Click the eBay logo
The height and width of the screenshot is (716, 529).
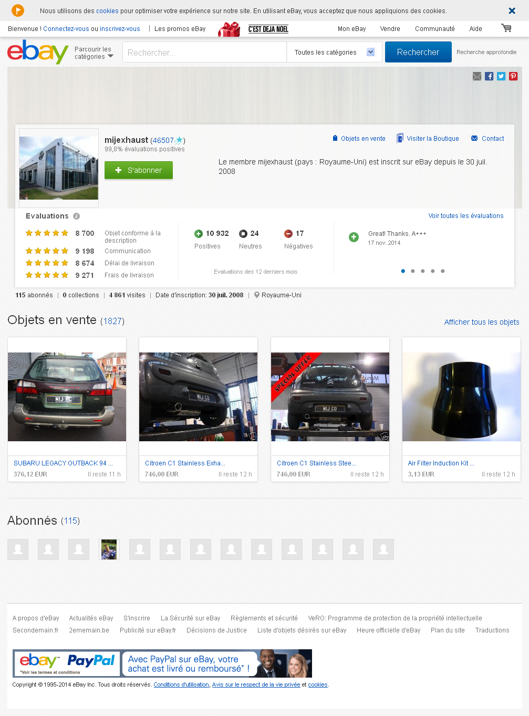pyautogui.click(x=38, y=52)
